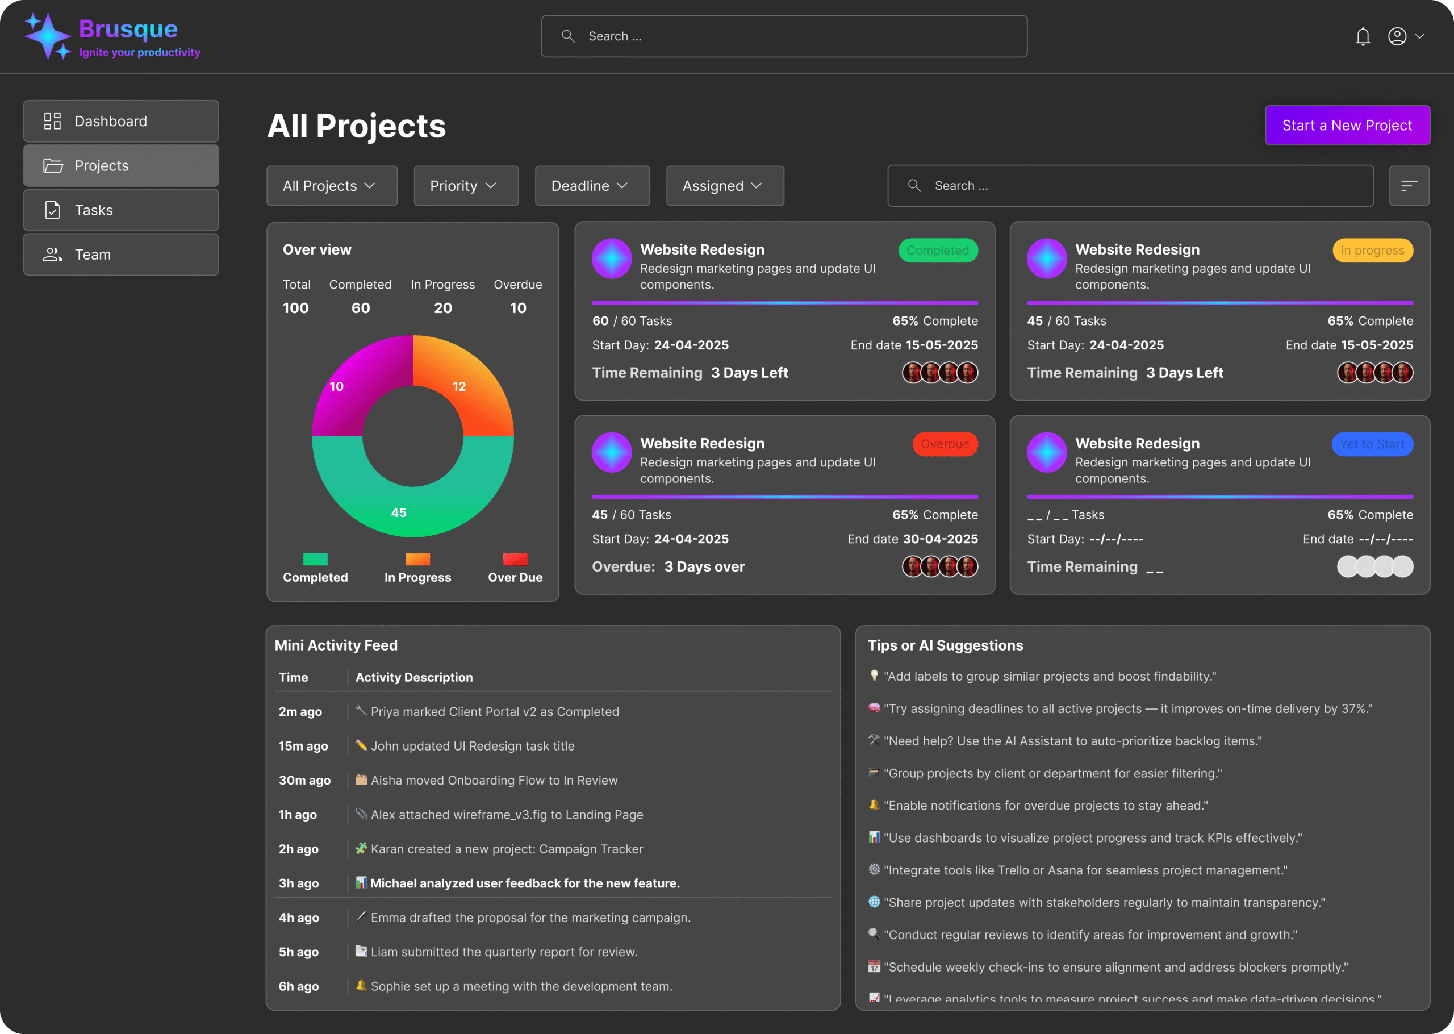
Task: Click the Projects folder icon in sidebar
Action: pyautogui.click(x=52, y=165)
